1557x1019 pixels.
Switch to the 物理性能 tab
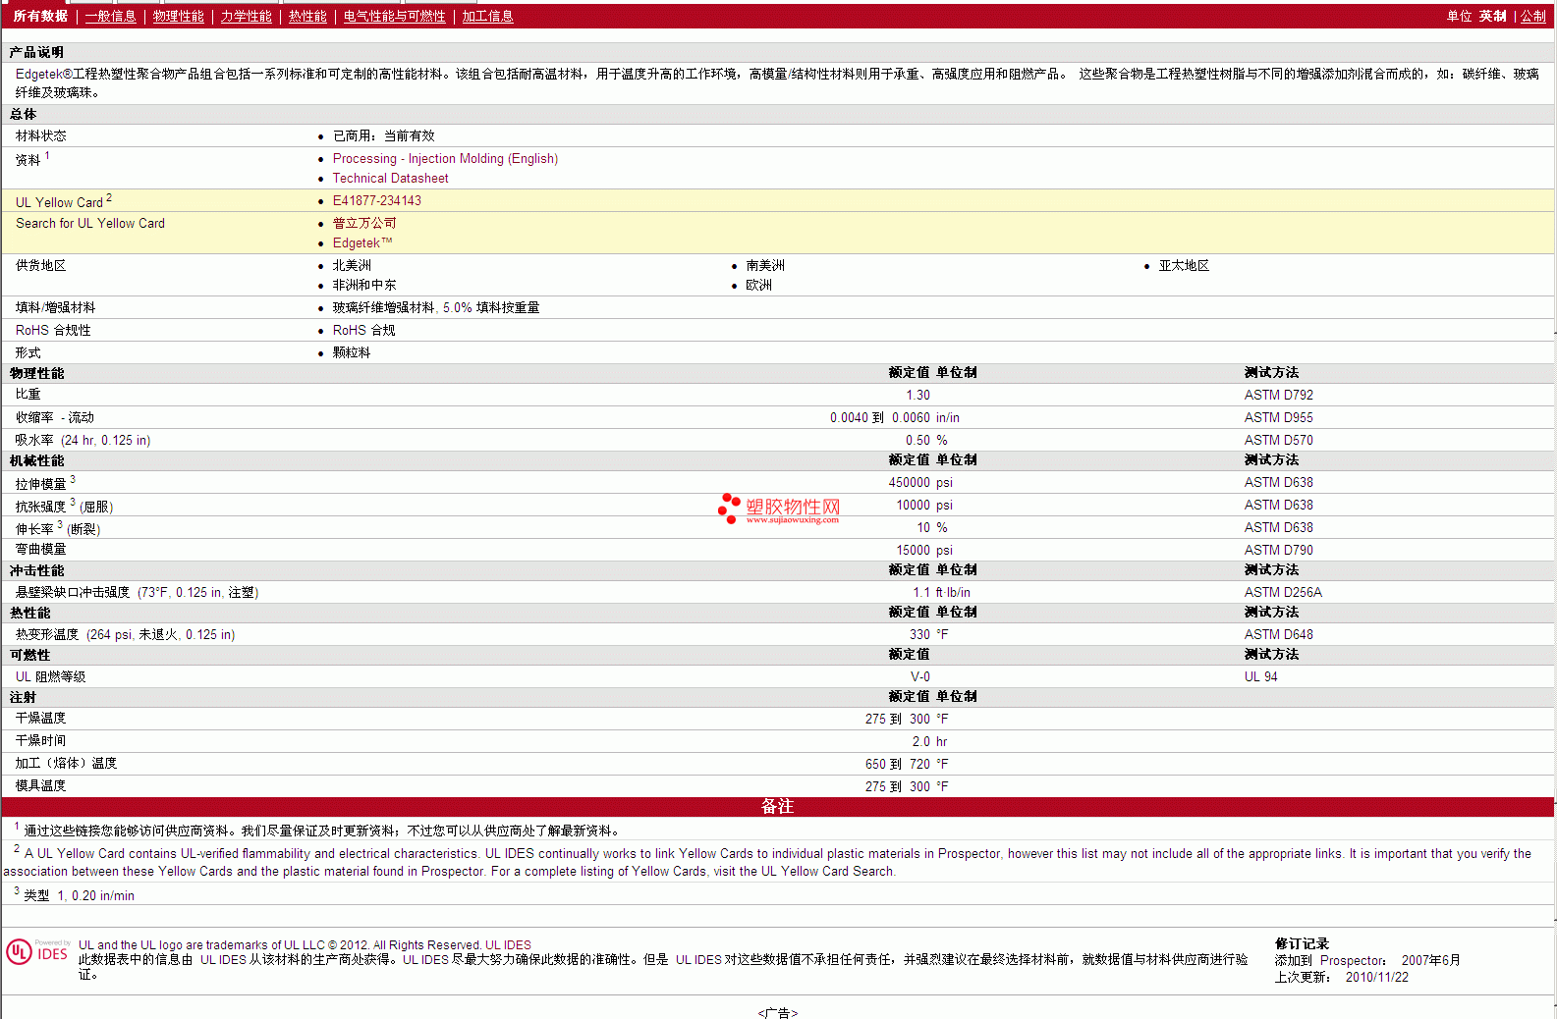[178, 16]
